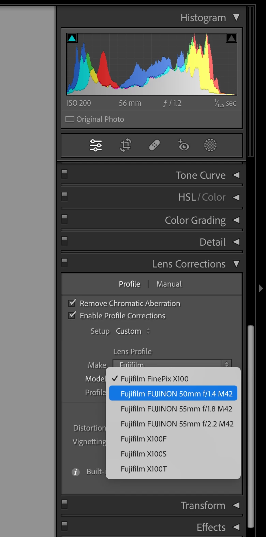The width and height of the screenshot is (266, 537).
Task: Click the 1/125 sec shutter readout
Action: [225, 103]
